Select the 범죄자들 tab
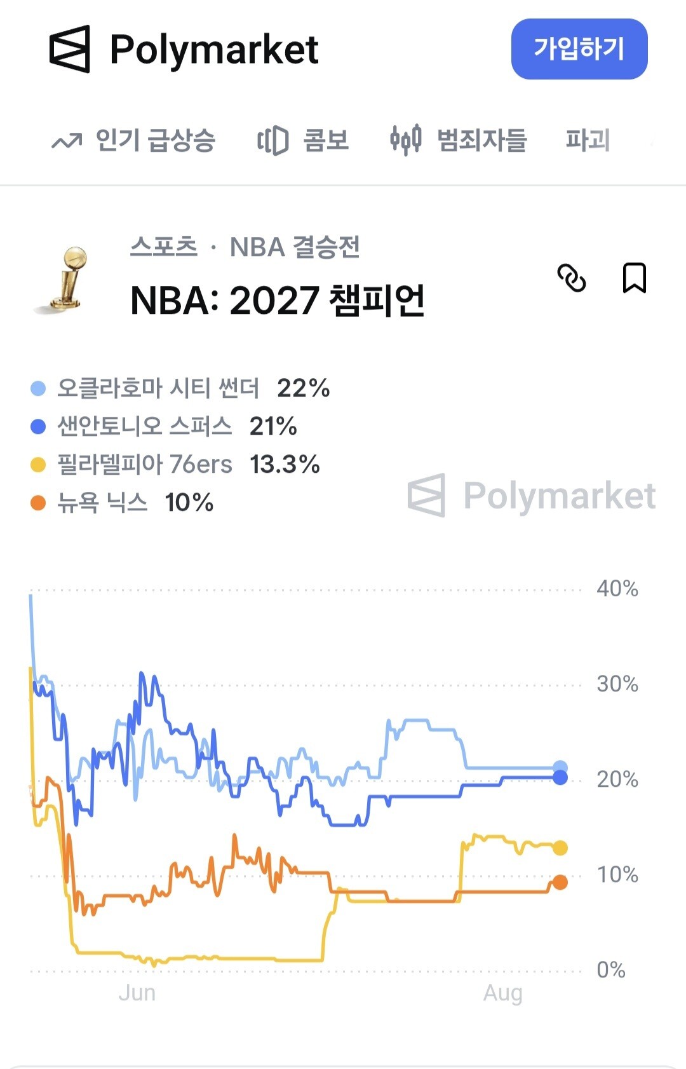The height and width of the screenshot is (1069, 686). [x=482, y=140]
